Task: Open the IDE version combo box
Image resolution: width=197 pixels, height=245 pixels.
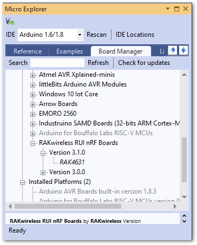Action: [x=50, y=35]
